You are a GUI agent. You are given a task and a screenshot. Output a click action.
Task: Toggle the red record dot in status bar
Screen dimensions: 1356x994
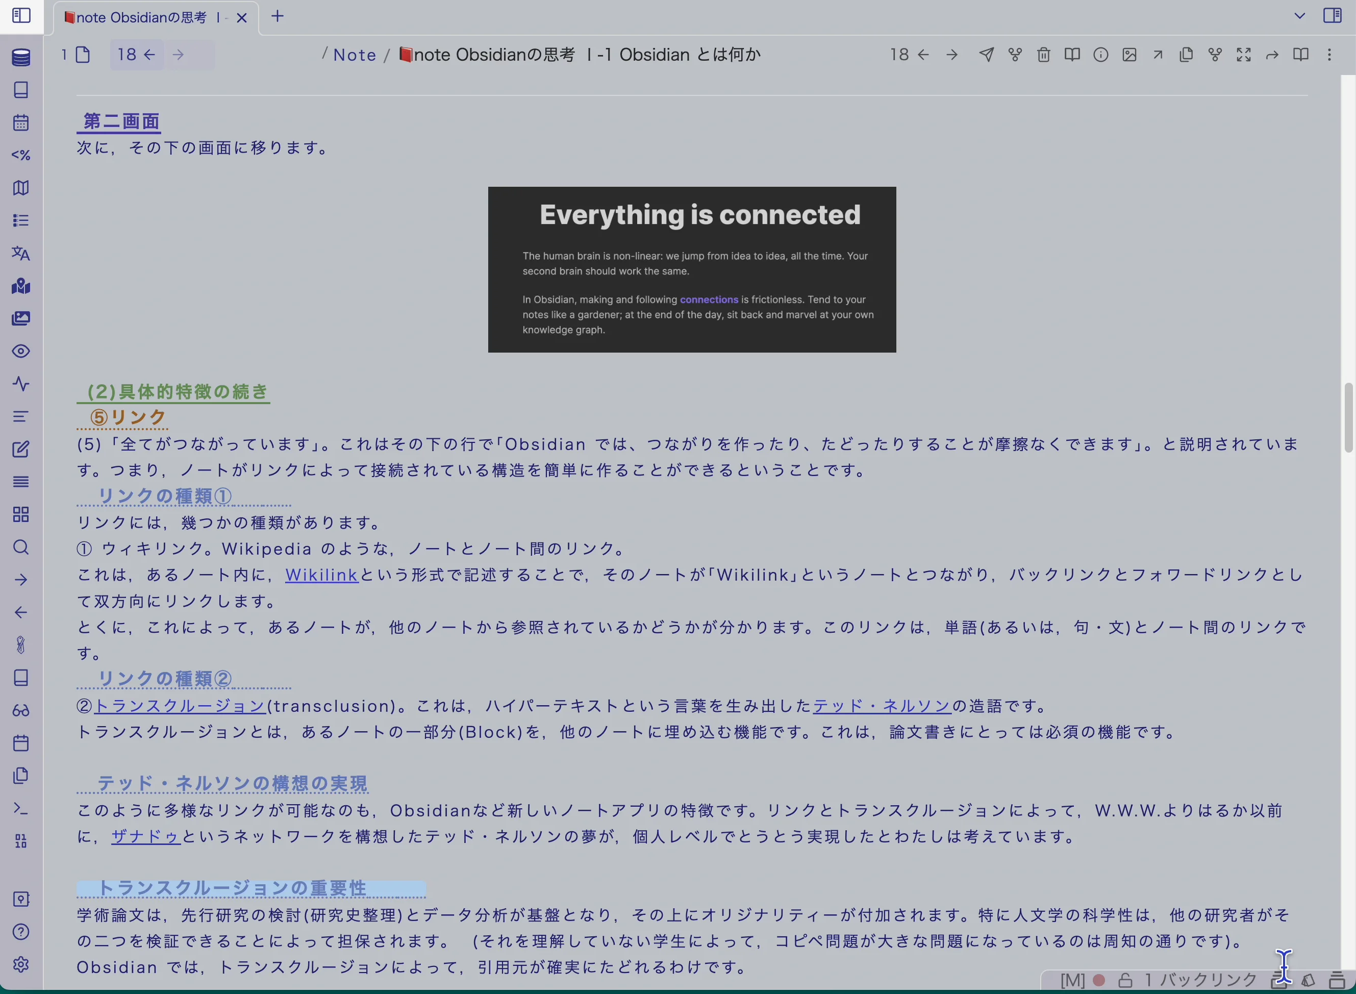point(1099,980)
